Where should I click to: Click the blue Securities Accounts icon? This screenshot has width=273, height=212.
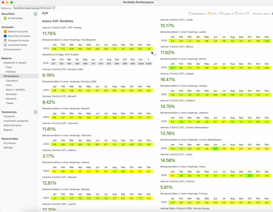coord(5,36)
